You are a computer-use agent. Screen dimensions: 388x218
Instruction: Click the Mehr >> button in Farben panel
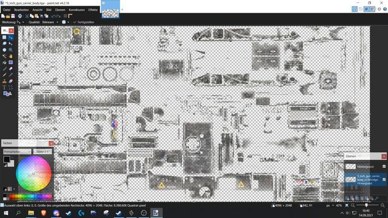point(42,151)
